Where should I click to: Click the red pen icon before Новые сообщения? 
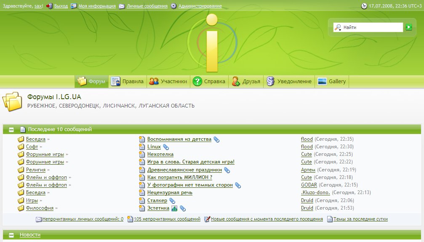click(206, 219)
